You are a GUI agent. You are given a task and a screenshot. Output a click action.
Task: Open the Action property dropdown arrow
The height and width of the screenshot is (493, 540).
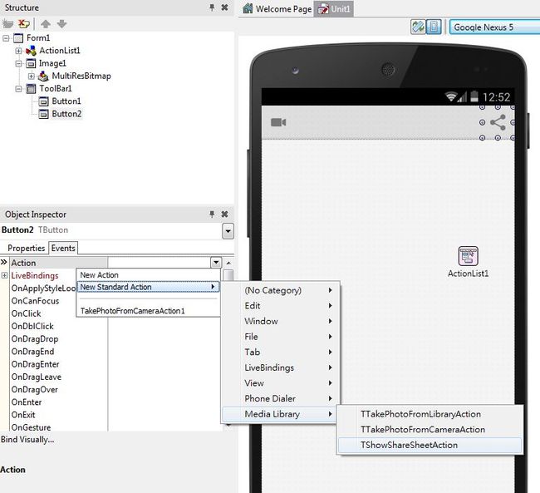(x=216, y=263)
